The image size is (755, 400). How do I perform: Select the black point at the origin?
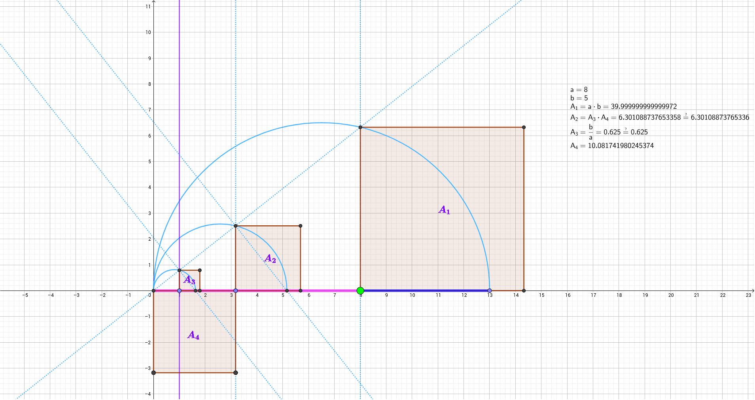tap(154, 291)
